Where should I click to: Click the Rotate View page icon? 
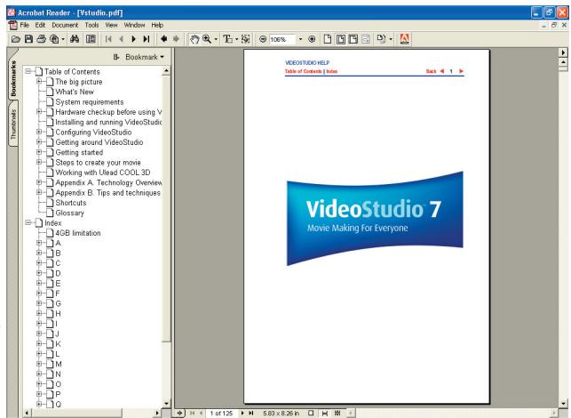pyautogui.click(x=381, y=38)
